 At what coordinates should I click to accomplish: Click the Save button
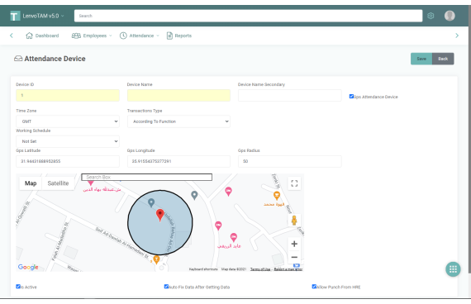tap(421, 59)
